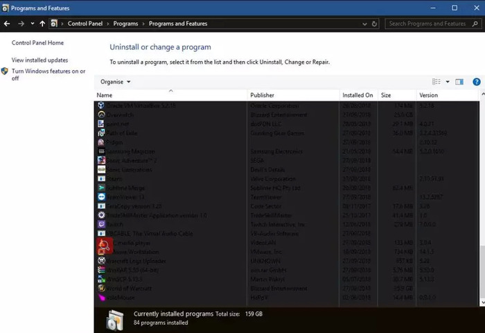Open Control Panel Home link
The height and width of the screenshot is (333, 485).
[x=37, y=43]
